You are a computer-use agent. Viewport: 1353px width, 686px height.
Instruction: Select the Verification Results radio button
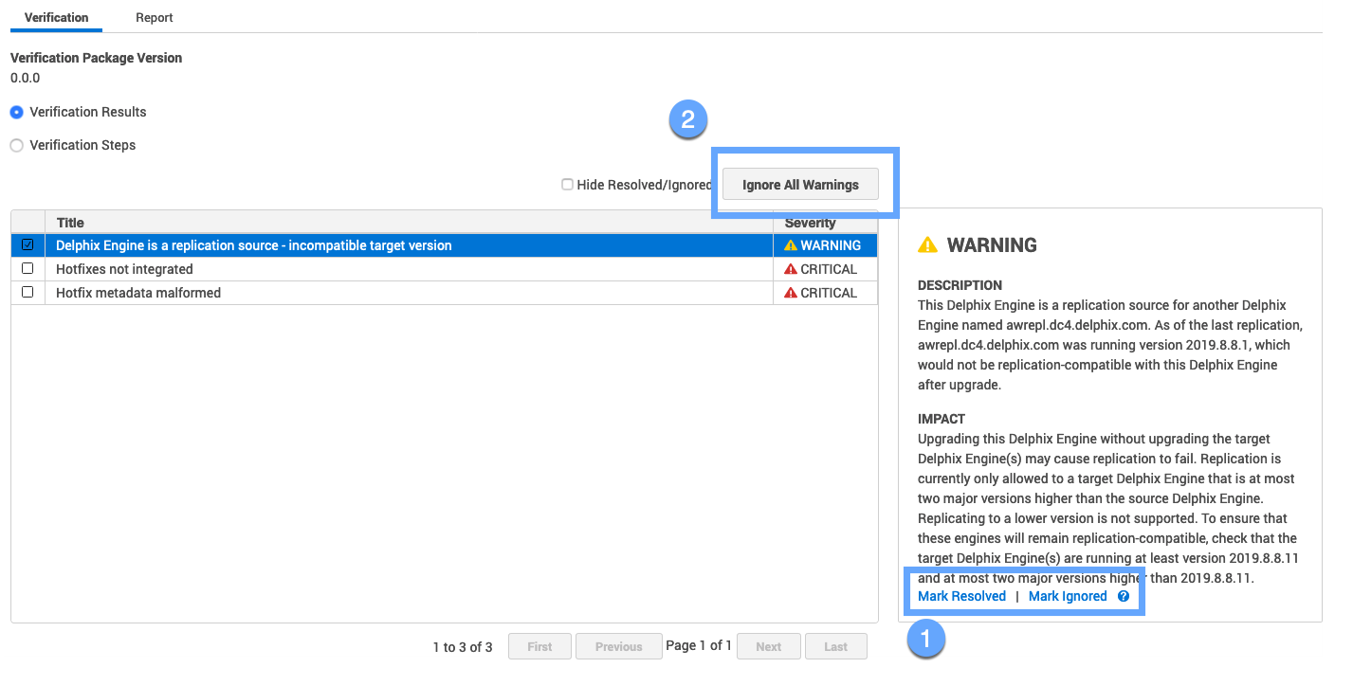click(x=17, y=112)
